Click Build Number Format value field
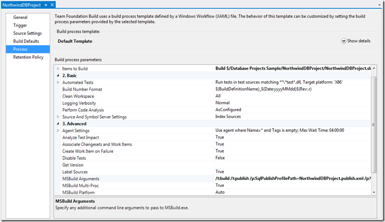 (292, 89)
